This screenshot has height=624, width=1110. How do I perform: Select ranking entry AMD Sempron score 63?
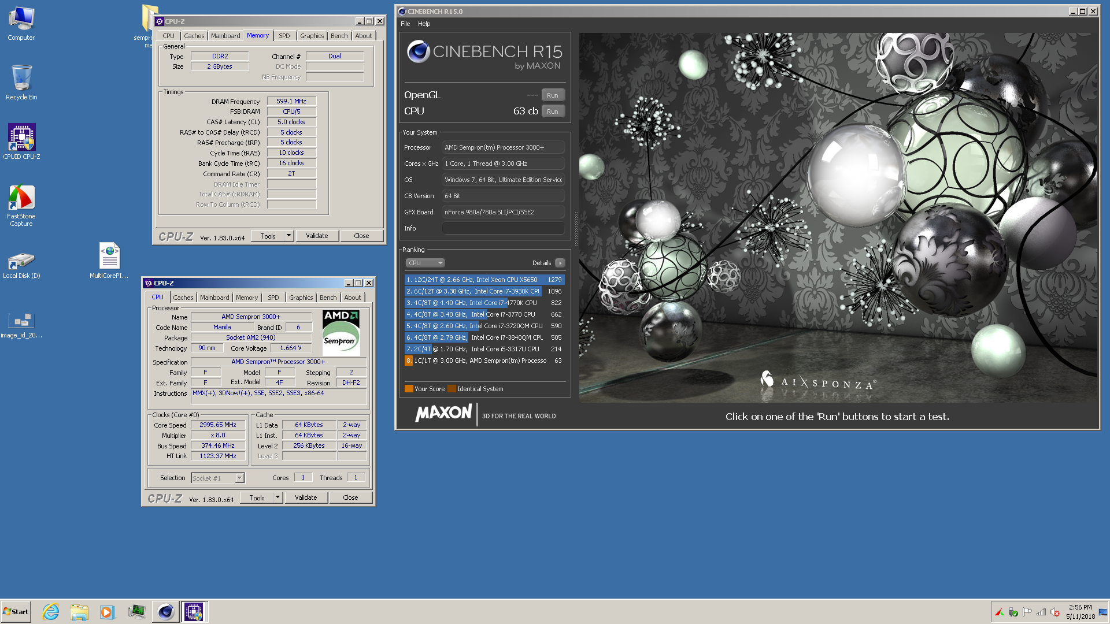pos(484,361)
